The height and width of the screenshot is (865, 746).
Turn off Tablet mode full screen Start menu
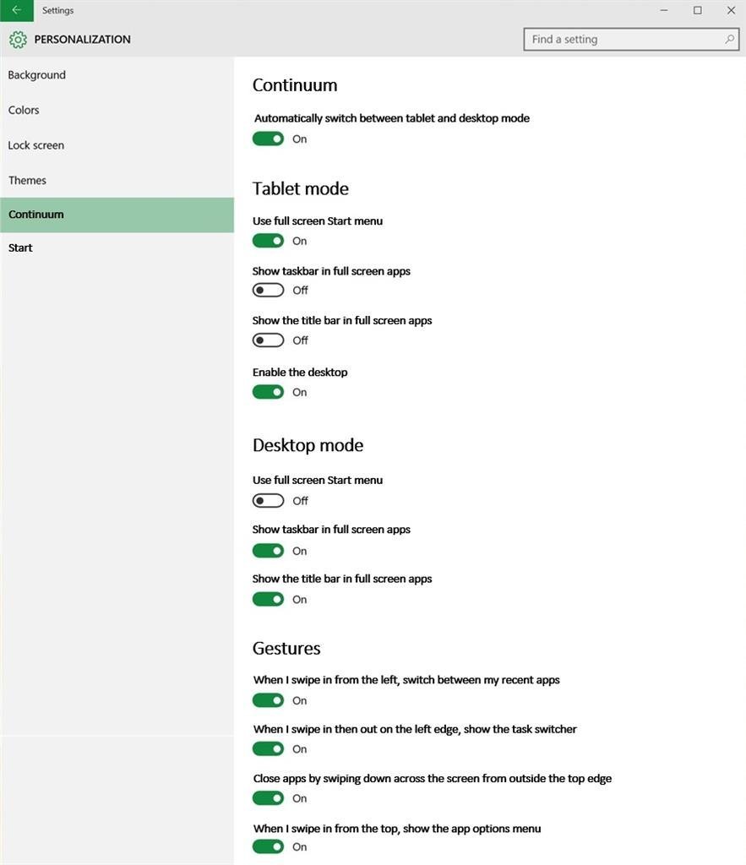click(x=268, y=241)
